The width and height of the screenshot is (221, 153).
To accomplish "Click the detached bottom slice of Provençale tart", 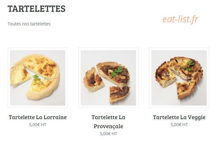I will click(x=119, y=94).
